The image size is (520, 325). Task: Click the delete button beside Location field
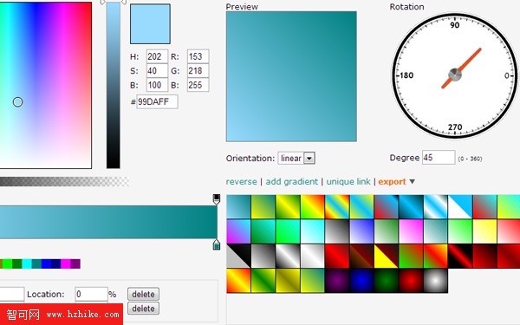(143, 294)
